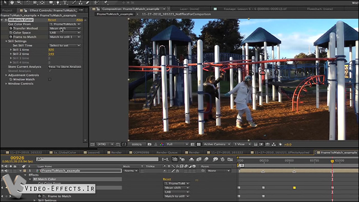
Task: Open the Graph Editor in timeline
Action: [230, 159]
